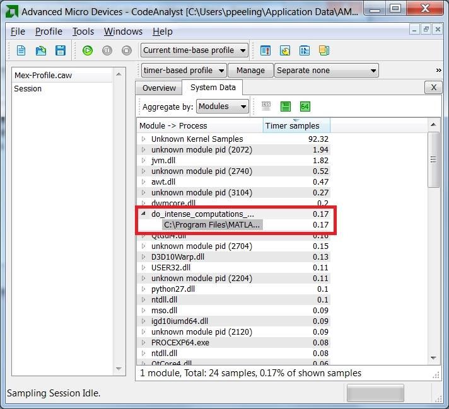Select Session item in project panel

28,89
